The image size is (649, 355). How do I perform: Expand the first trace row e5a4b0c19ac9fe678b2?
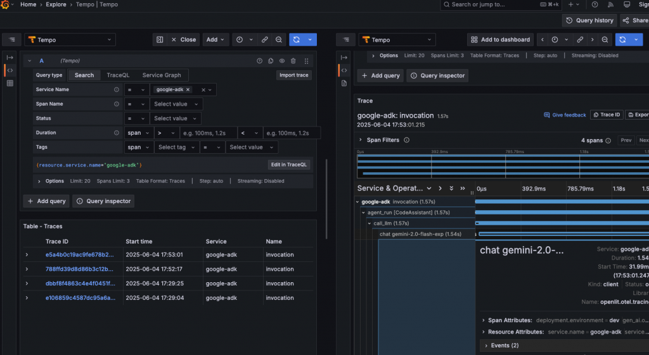[x=27, y=254]
